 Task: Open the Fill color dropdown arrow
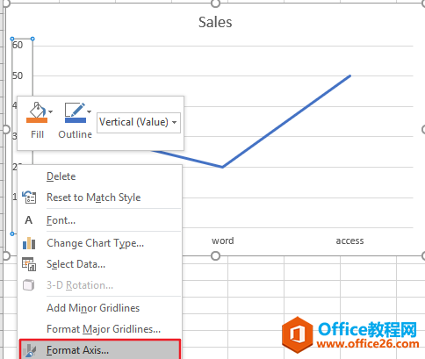click(51, 111)
